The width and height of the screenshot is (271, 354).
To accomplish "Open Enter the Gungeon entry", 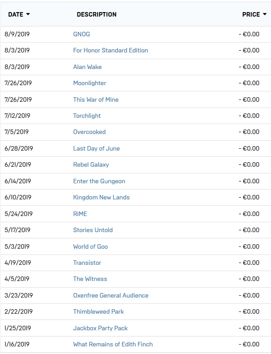I will [99, 181].
